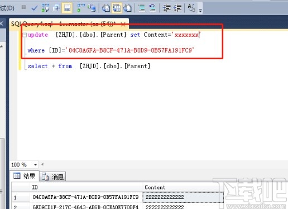Image resolution: width=288 pixels, height=209 pixels.
Task: Click the 'update' keyword in the editor
Action: click(38, 35)
